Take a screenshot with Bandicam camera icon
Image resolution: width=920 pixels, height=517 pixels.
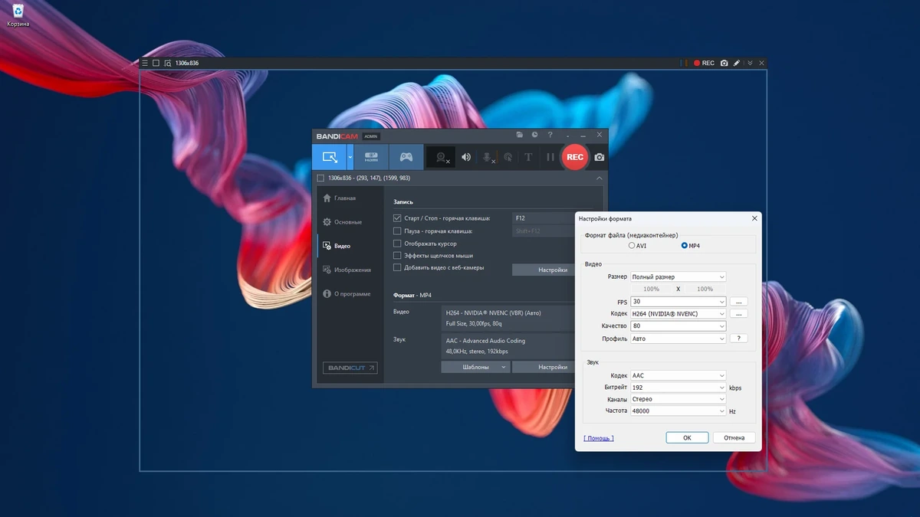[599, 157]
